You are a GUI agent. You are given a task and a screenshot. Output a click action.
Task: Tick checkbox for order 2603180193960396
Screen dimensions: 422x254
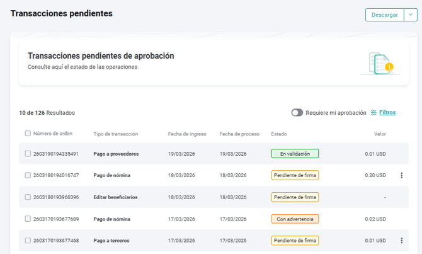tap(28, 197)
